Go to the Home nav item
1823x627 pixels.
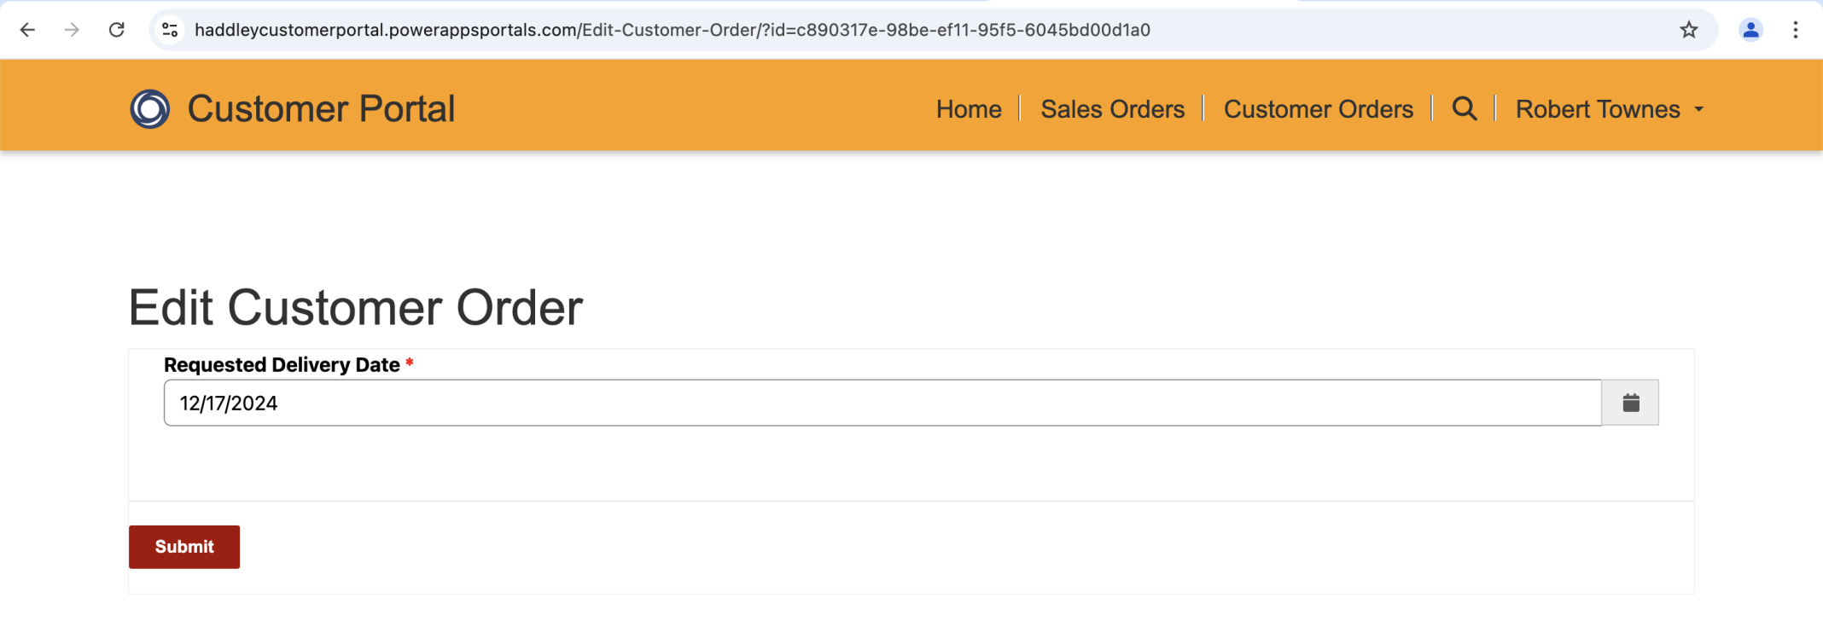[969, 109]
